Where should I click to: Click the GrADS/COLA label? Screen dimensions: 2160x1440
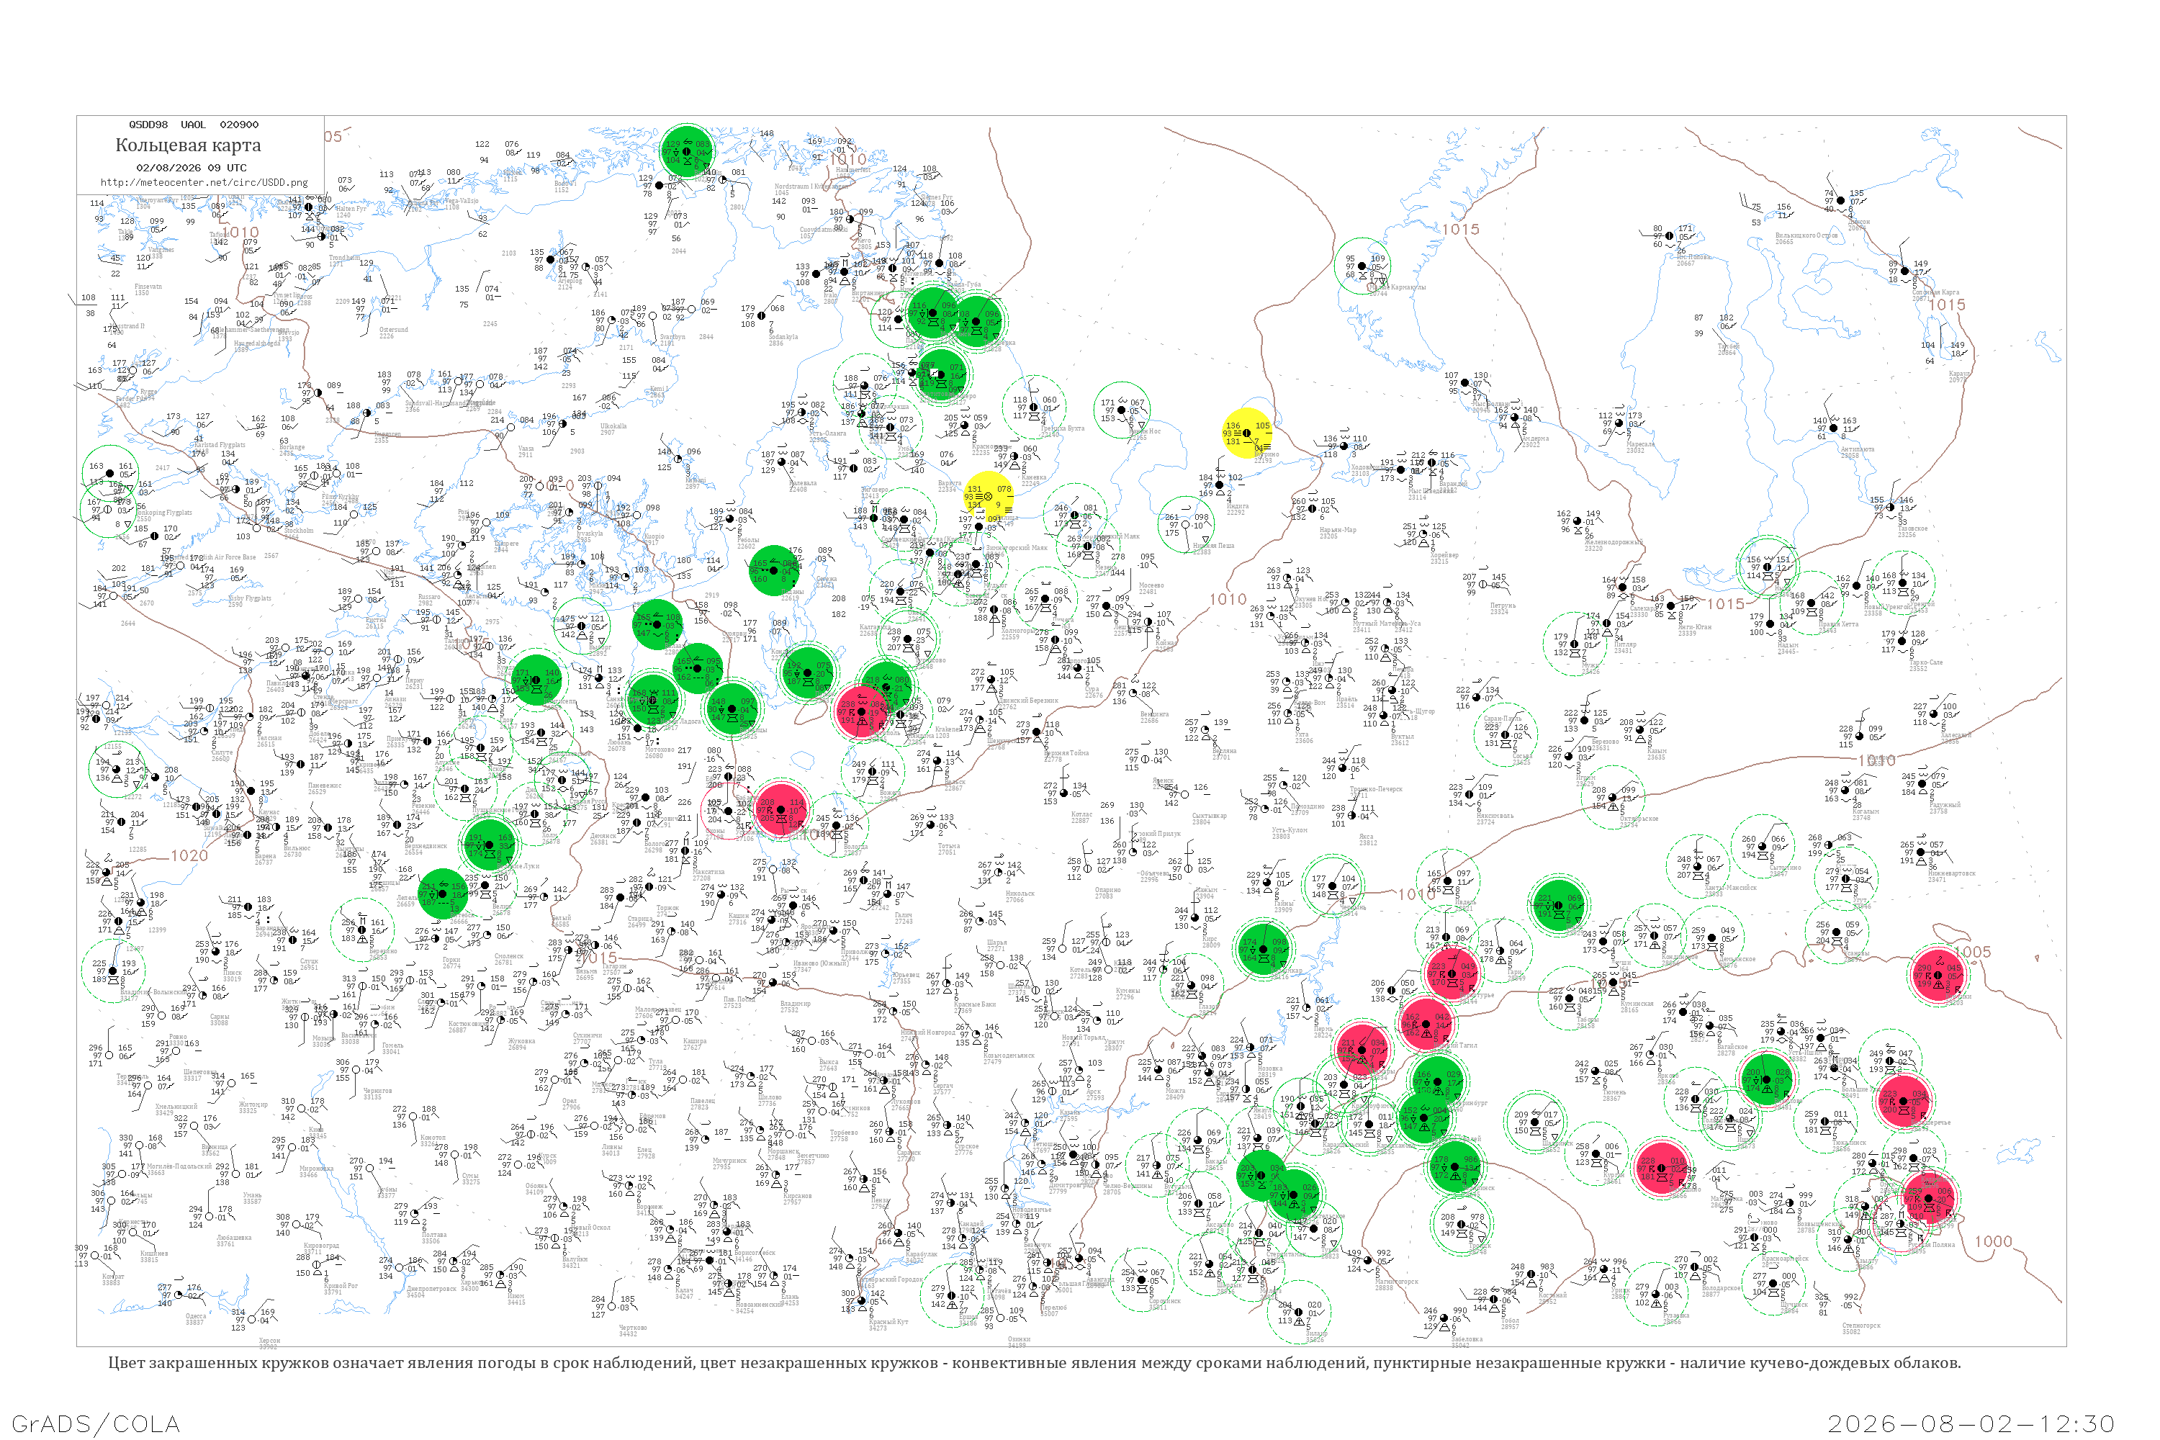[96, 1424]
